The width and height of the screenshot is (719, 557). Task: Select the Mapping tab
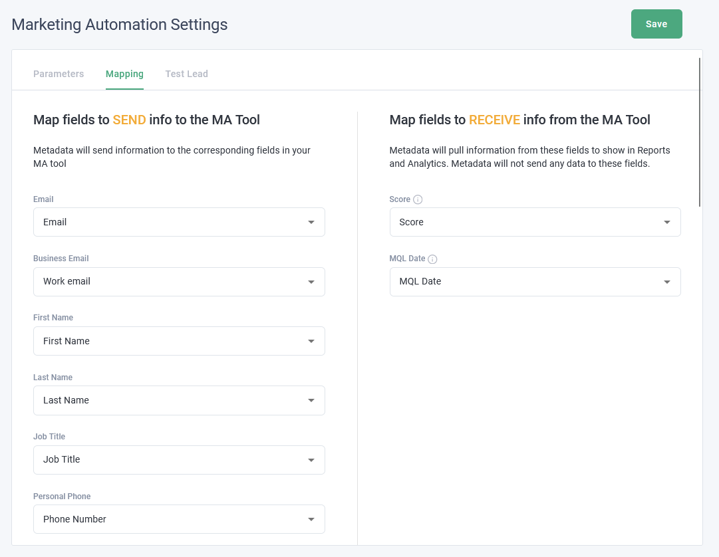tap(124, 74)
